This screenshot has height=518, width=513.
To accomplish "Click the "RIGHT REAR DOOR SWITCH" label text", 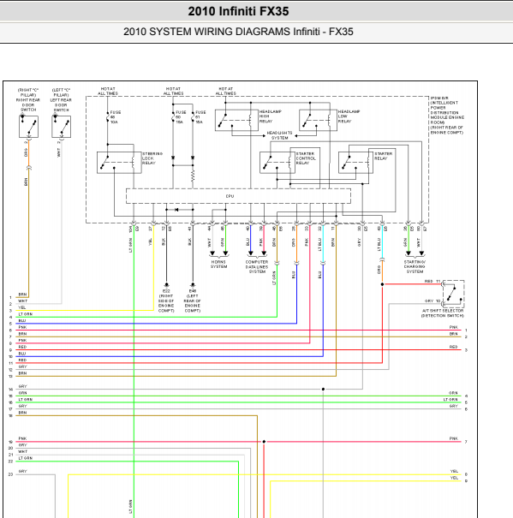I will pos(28,100).
